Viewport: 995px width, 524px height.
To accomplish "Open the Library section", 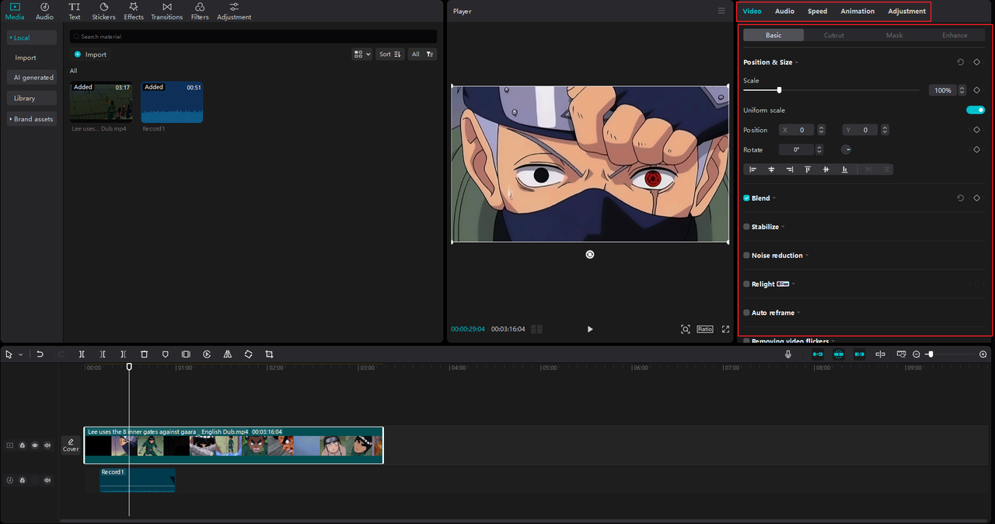I will click(33, 98).
